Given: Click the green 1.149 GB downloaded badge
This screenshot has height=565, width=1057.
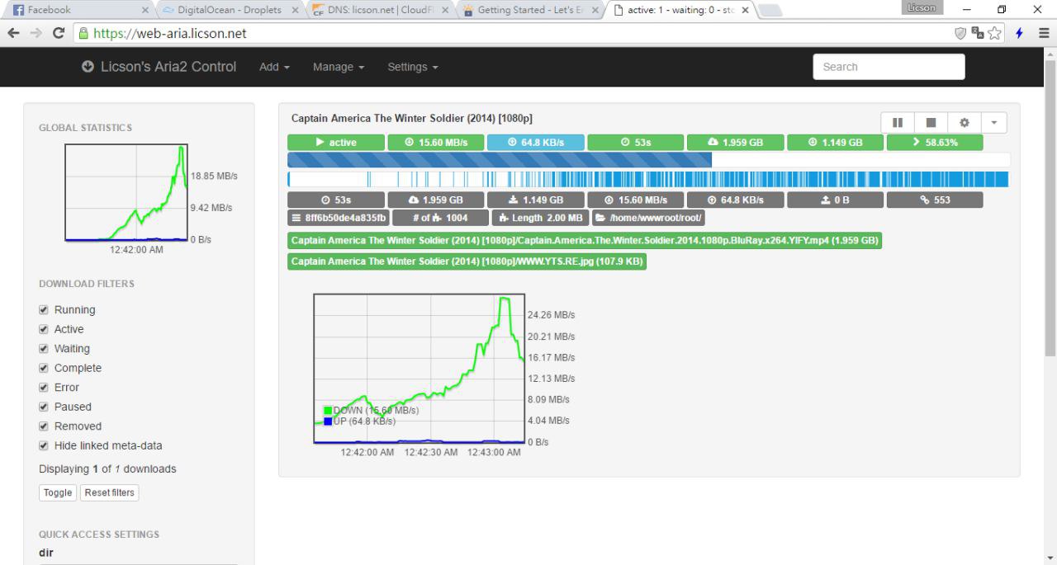Looking at the screenshot, I should coord(835,143).
